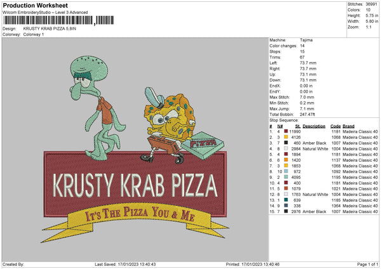Click the maroon swatch in stop row 1
The width and height of the screenshot is (381, 269).
point(286,131)
